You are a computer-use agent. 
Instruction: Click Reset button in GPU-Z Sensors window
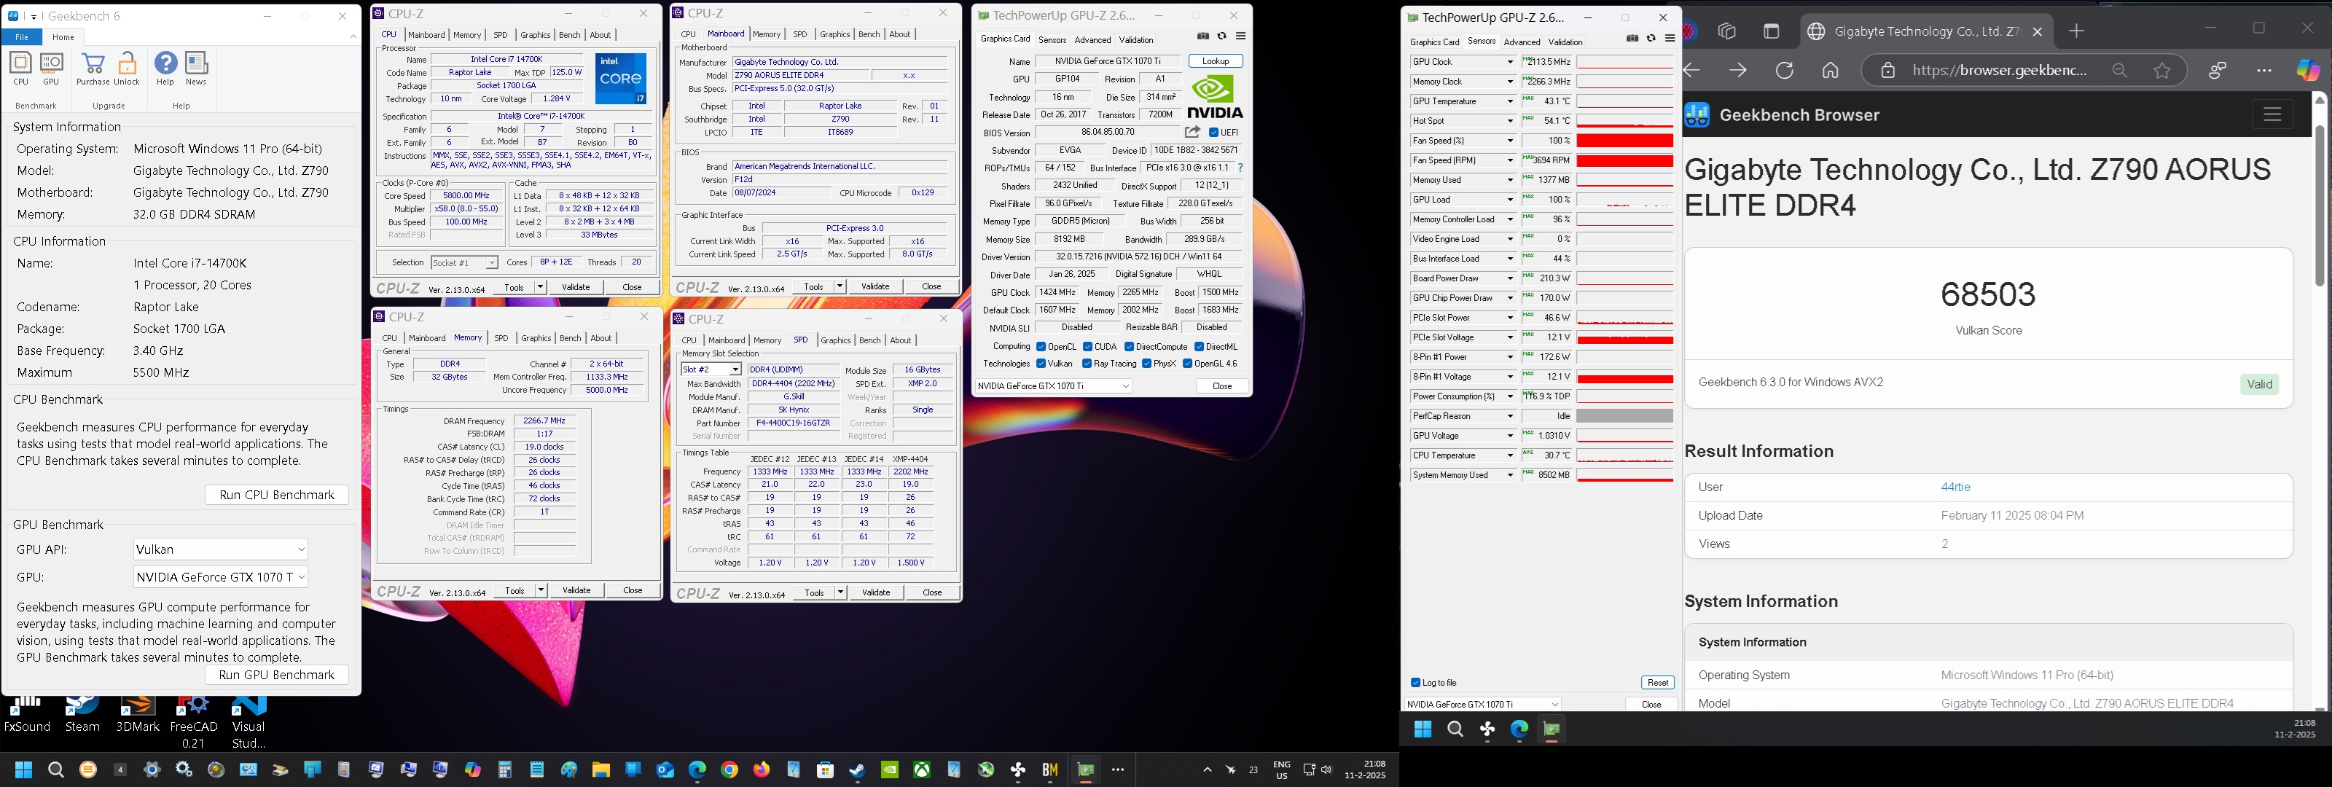tap(1658, 683)
